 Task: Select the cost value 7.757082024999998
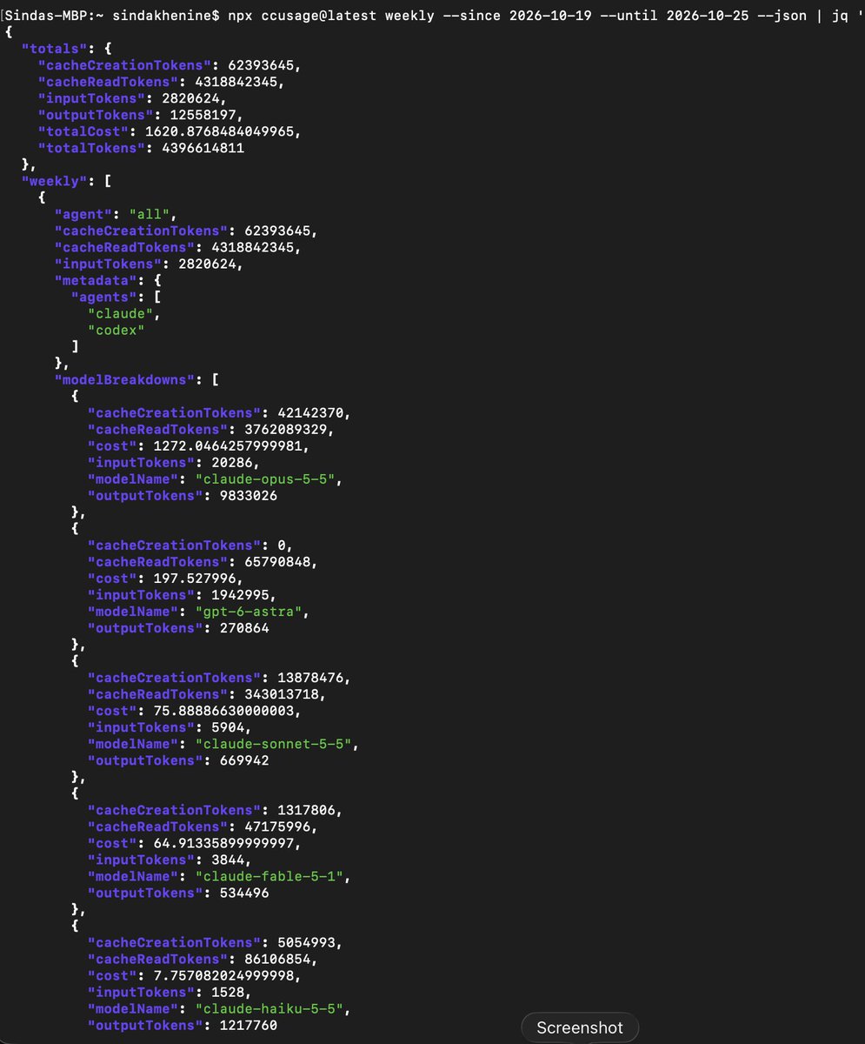point(224,974)
